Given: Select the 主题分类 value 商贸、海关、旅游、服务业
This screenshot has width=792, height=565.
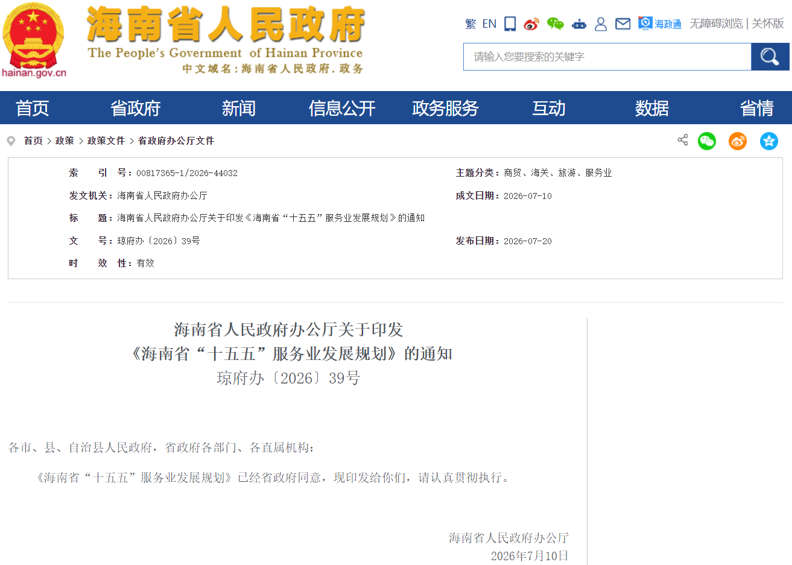Looking at the screenshot, I should [558, 173].
